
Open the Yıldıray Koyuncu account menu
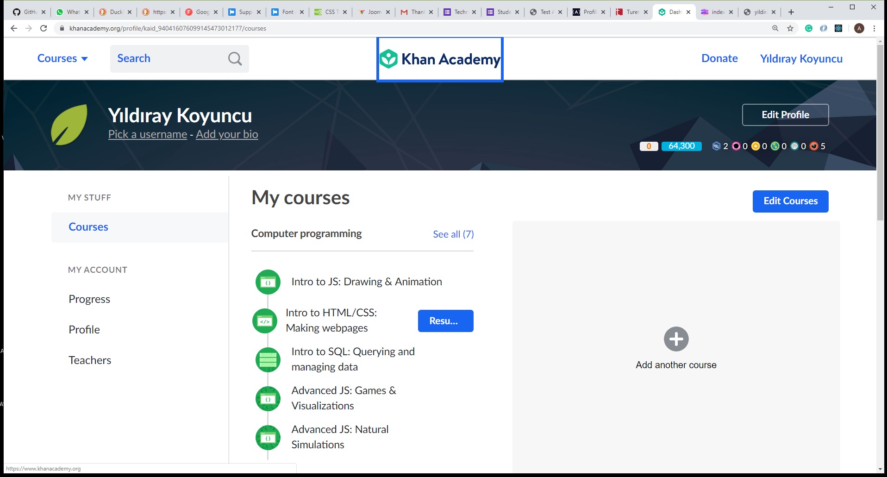pyautogui.click(x=801, y=59)
